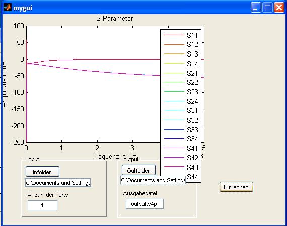Click the -250 y-axis tick label
287x226 pixels.
pos(18,142)
